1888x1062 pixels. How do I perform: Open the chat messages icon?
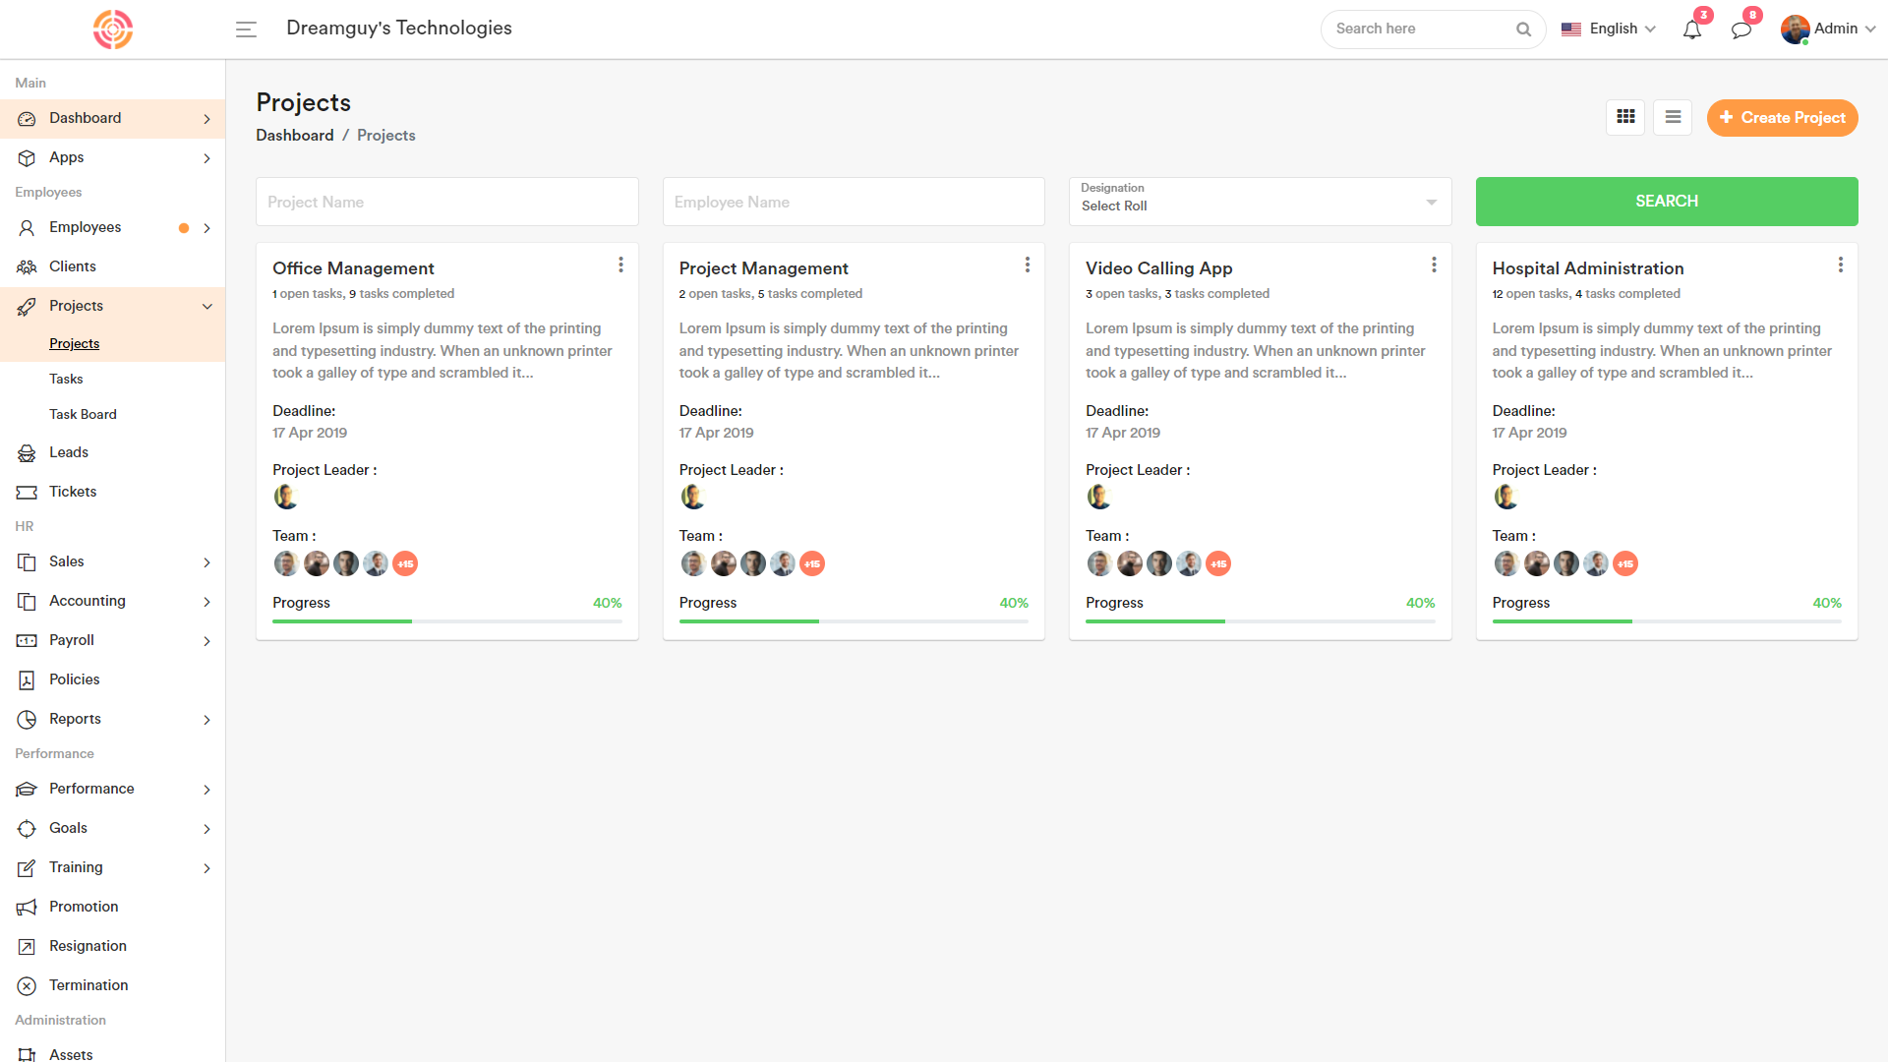click(1740, 29)
